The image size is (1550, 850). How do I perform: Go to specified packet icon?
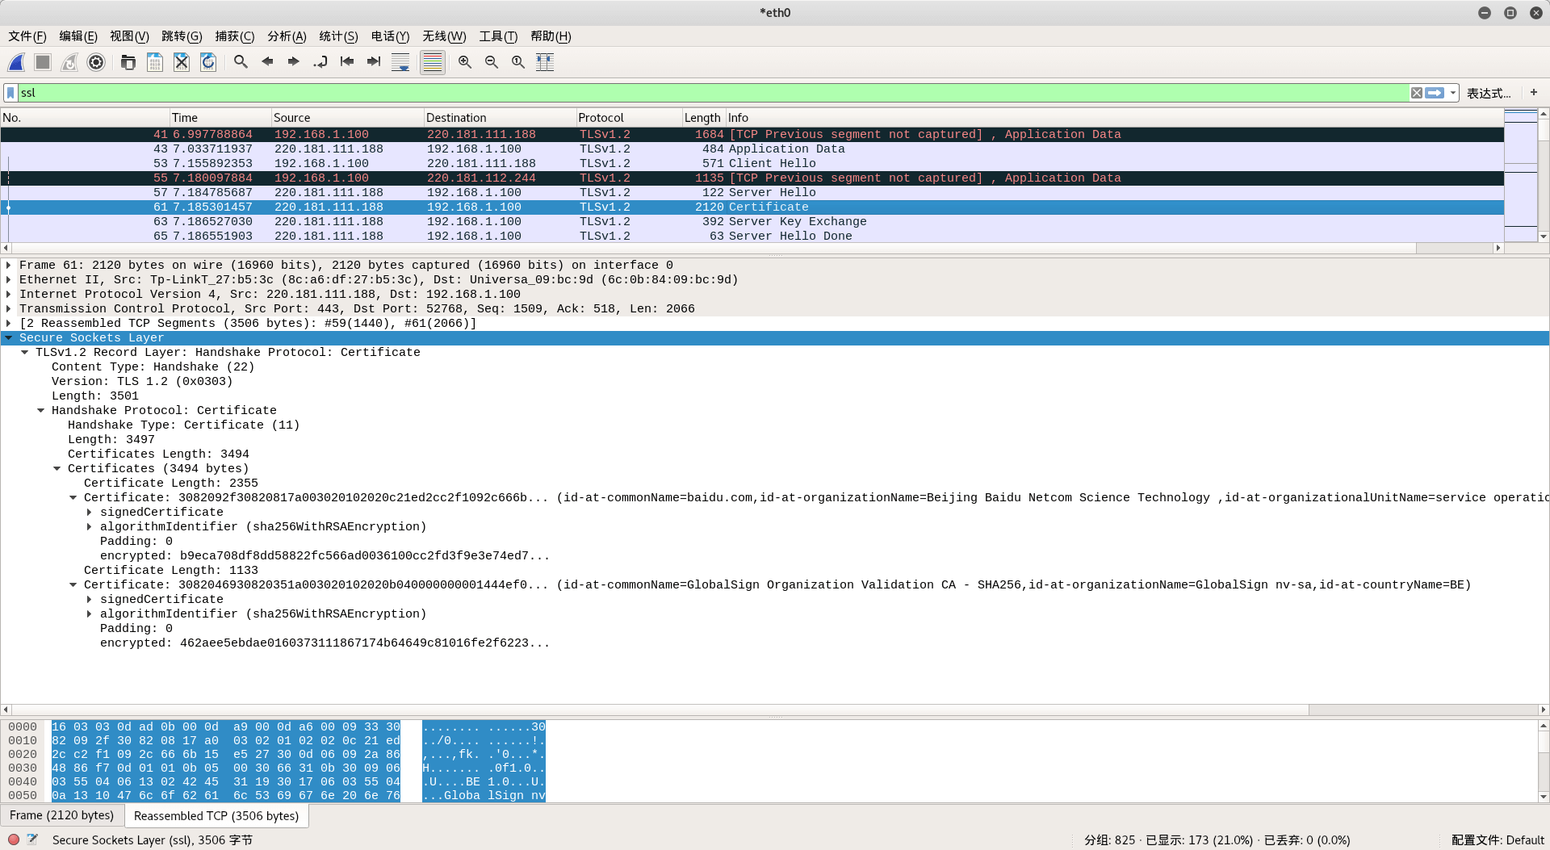[320, 61]
